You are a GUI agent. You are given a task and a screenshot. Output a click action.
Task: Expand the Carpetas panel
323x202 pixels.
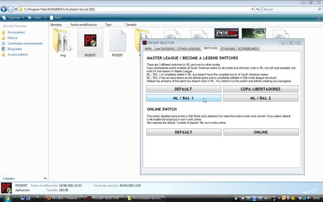45,178
